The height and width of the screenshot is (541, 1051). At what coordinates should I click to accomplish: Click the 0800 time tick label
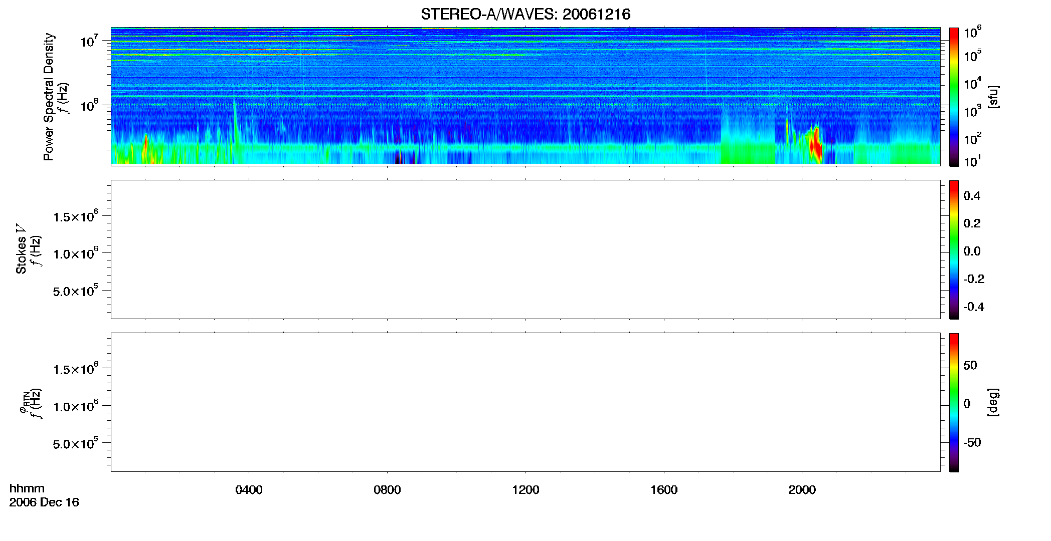point(387,490)
